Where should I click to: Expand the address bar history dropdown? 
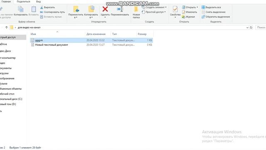pos(247,27)
